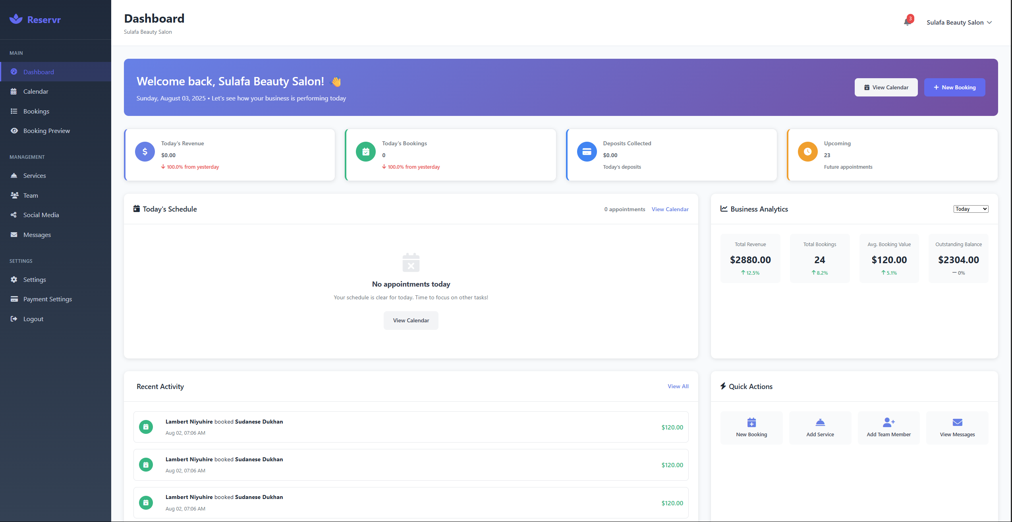Viewport: 1012px width, 522px height.
Task: Switch to the Dashboard menu item
Action: click(39, 72)
